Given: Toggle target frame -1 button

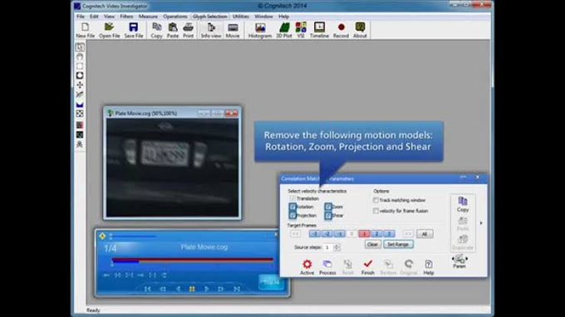Looking at the screenshot, I should pyautogui.click(x=340, y=234).
